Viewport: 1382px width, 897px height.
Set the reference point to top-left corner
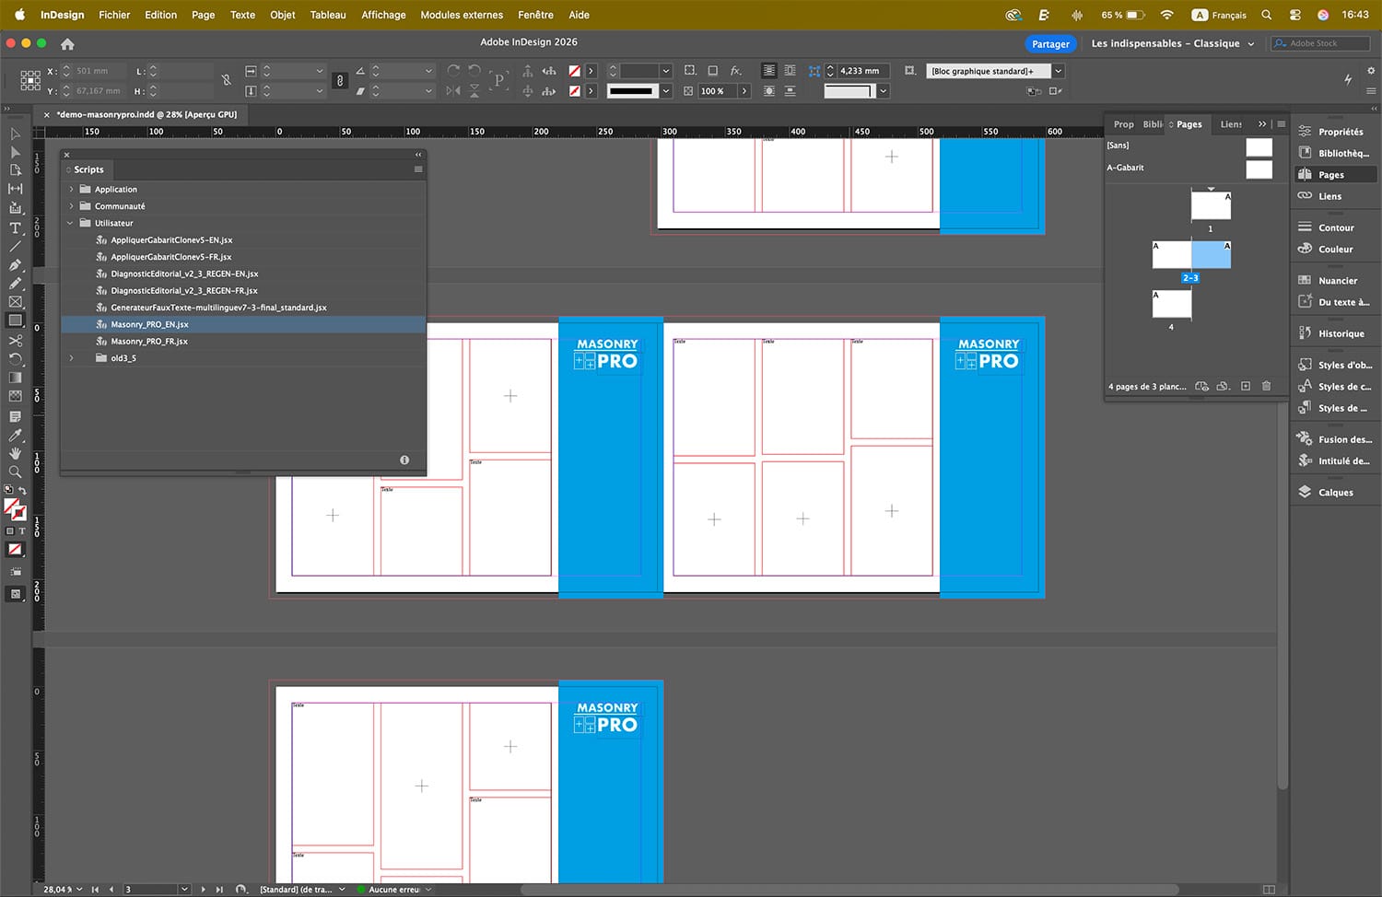24,74
